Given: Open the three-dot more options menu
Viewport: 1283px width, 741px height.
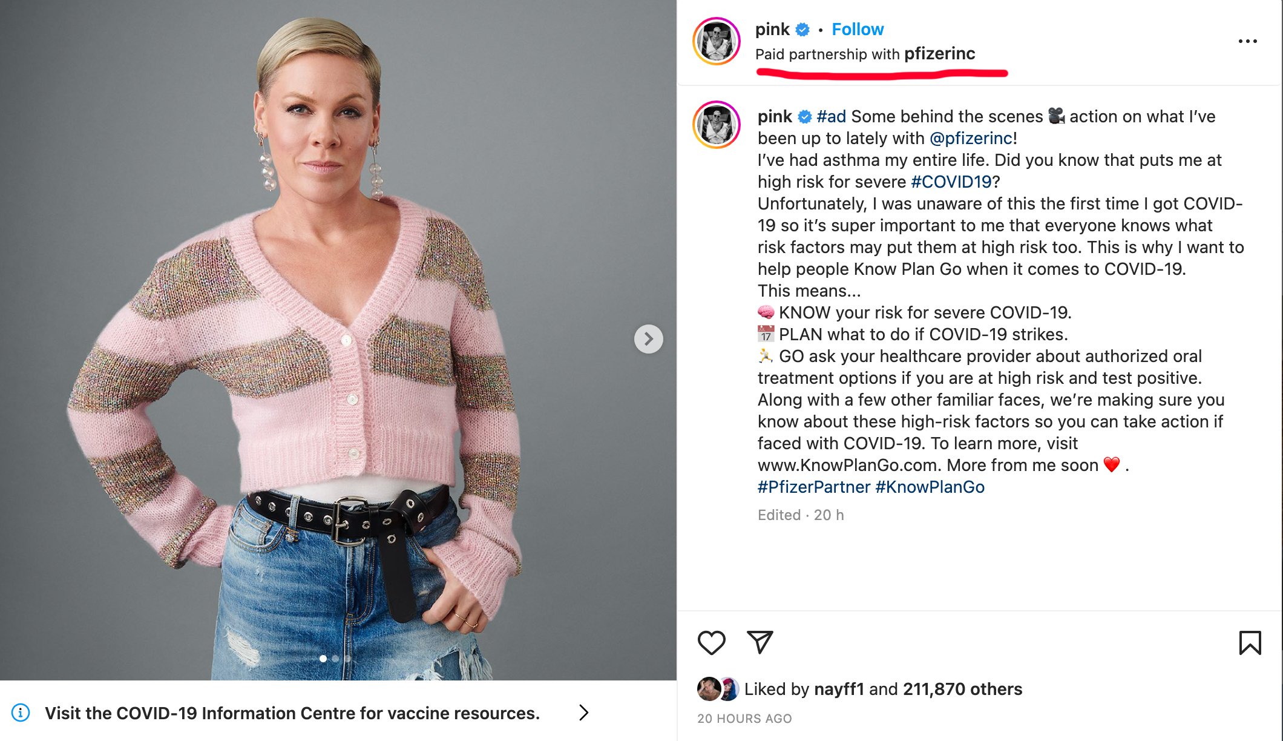Looking at the screenshot, I should [1247, 41].
